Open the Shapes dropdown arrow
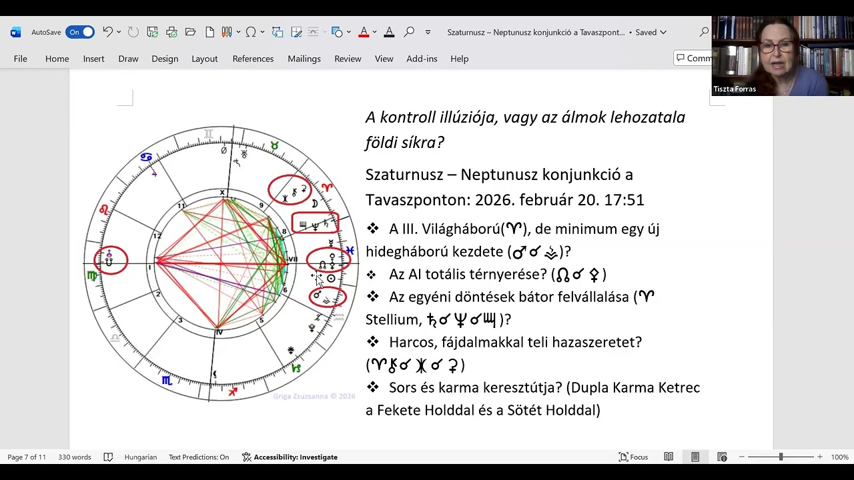Image resolution: width=854 pixels, height=480 pixels. tap(348, 32)
